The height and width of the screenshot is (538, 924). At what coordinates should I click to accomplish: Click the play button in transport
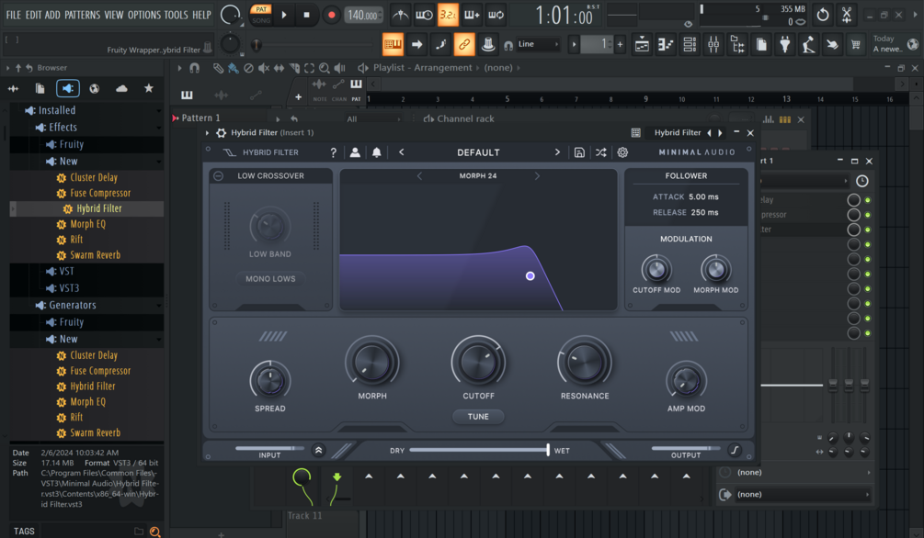(284, 15)
